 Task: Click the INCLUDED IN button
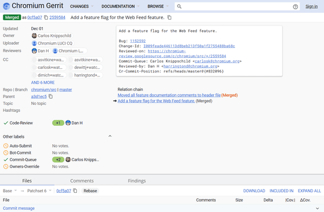[x=281, y=191]
